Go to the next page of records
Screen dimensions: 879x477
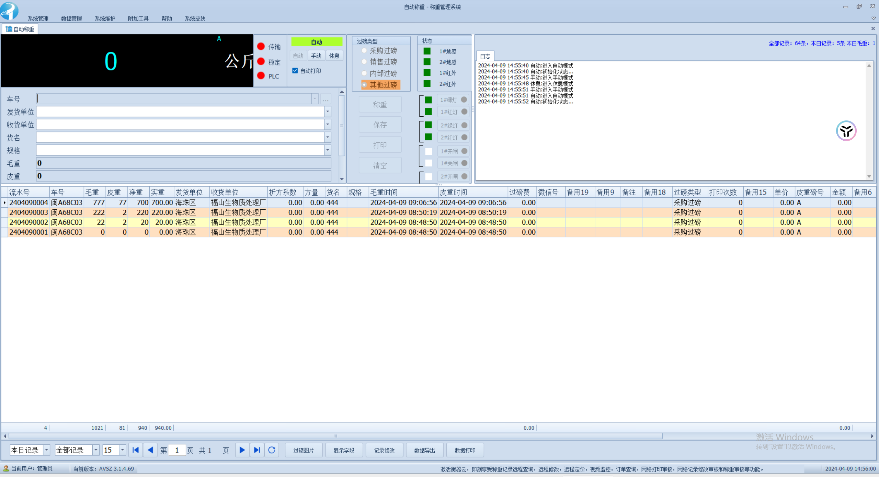coord(242,450)
